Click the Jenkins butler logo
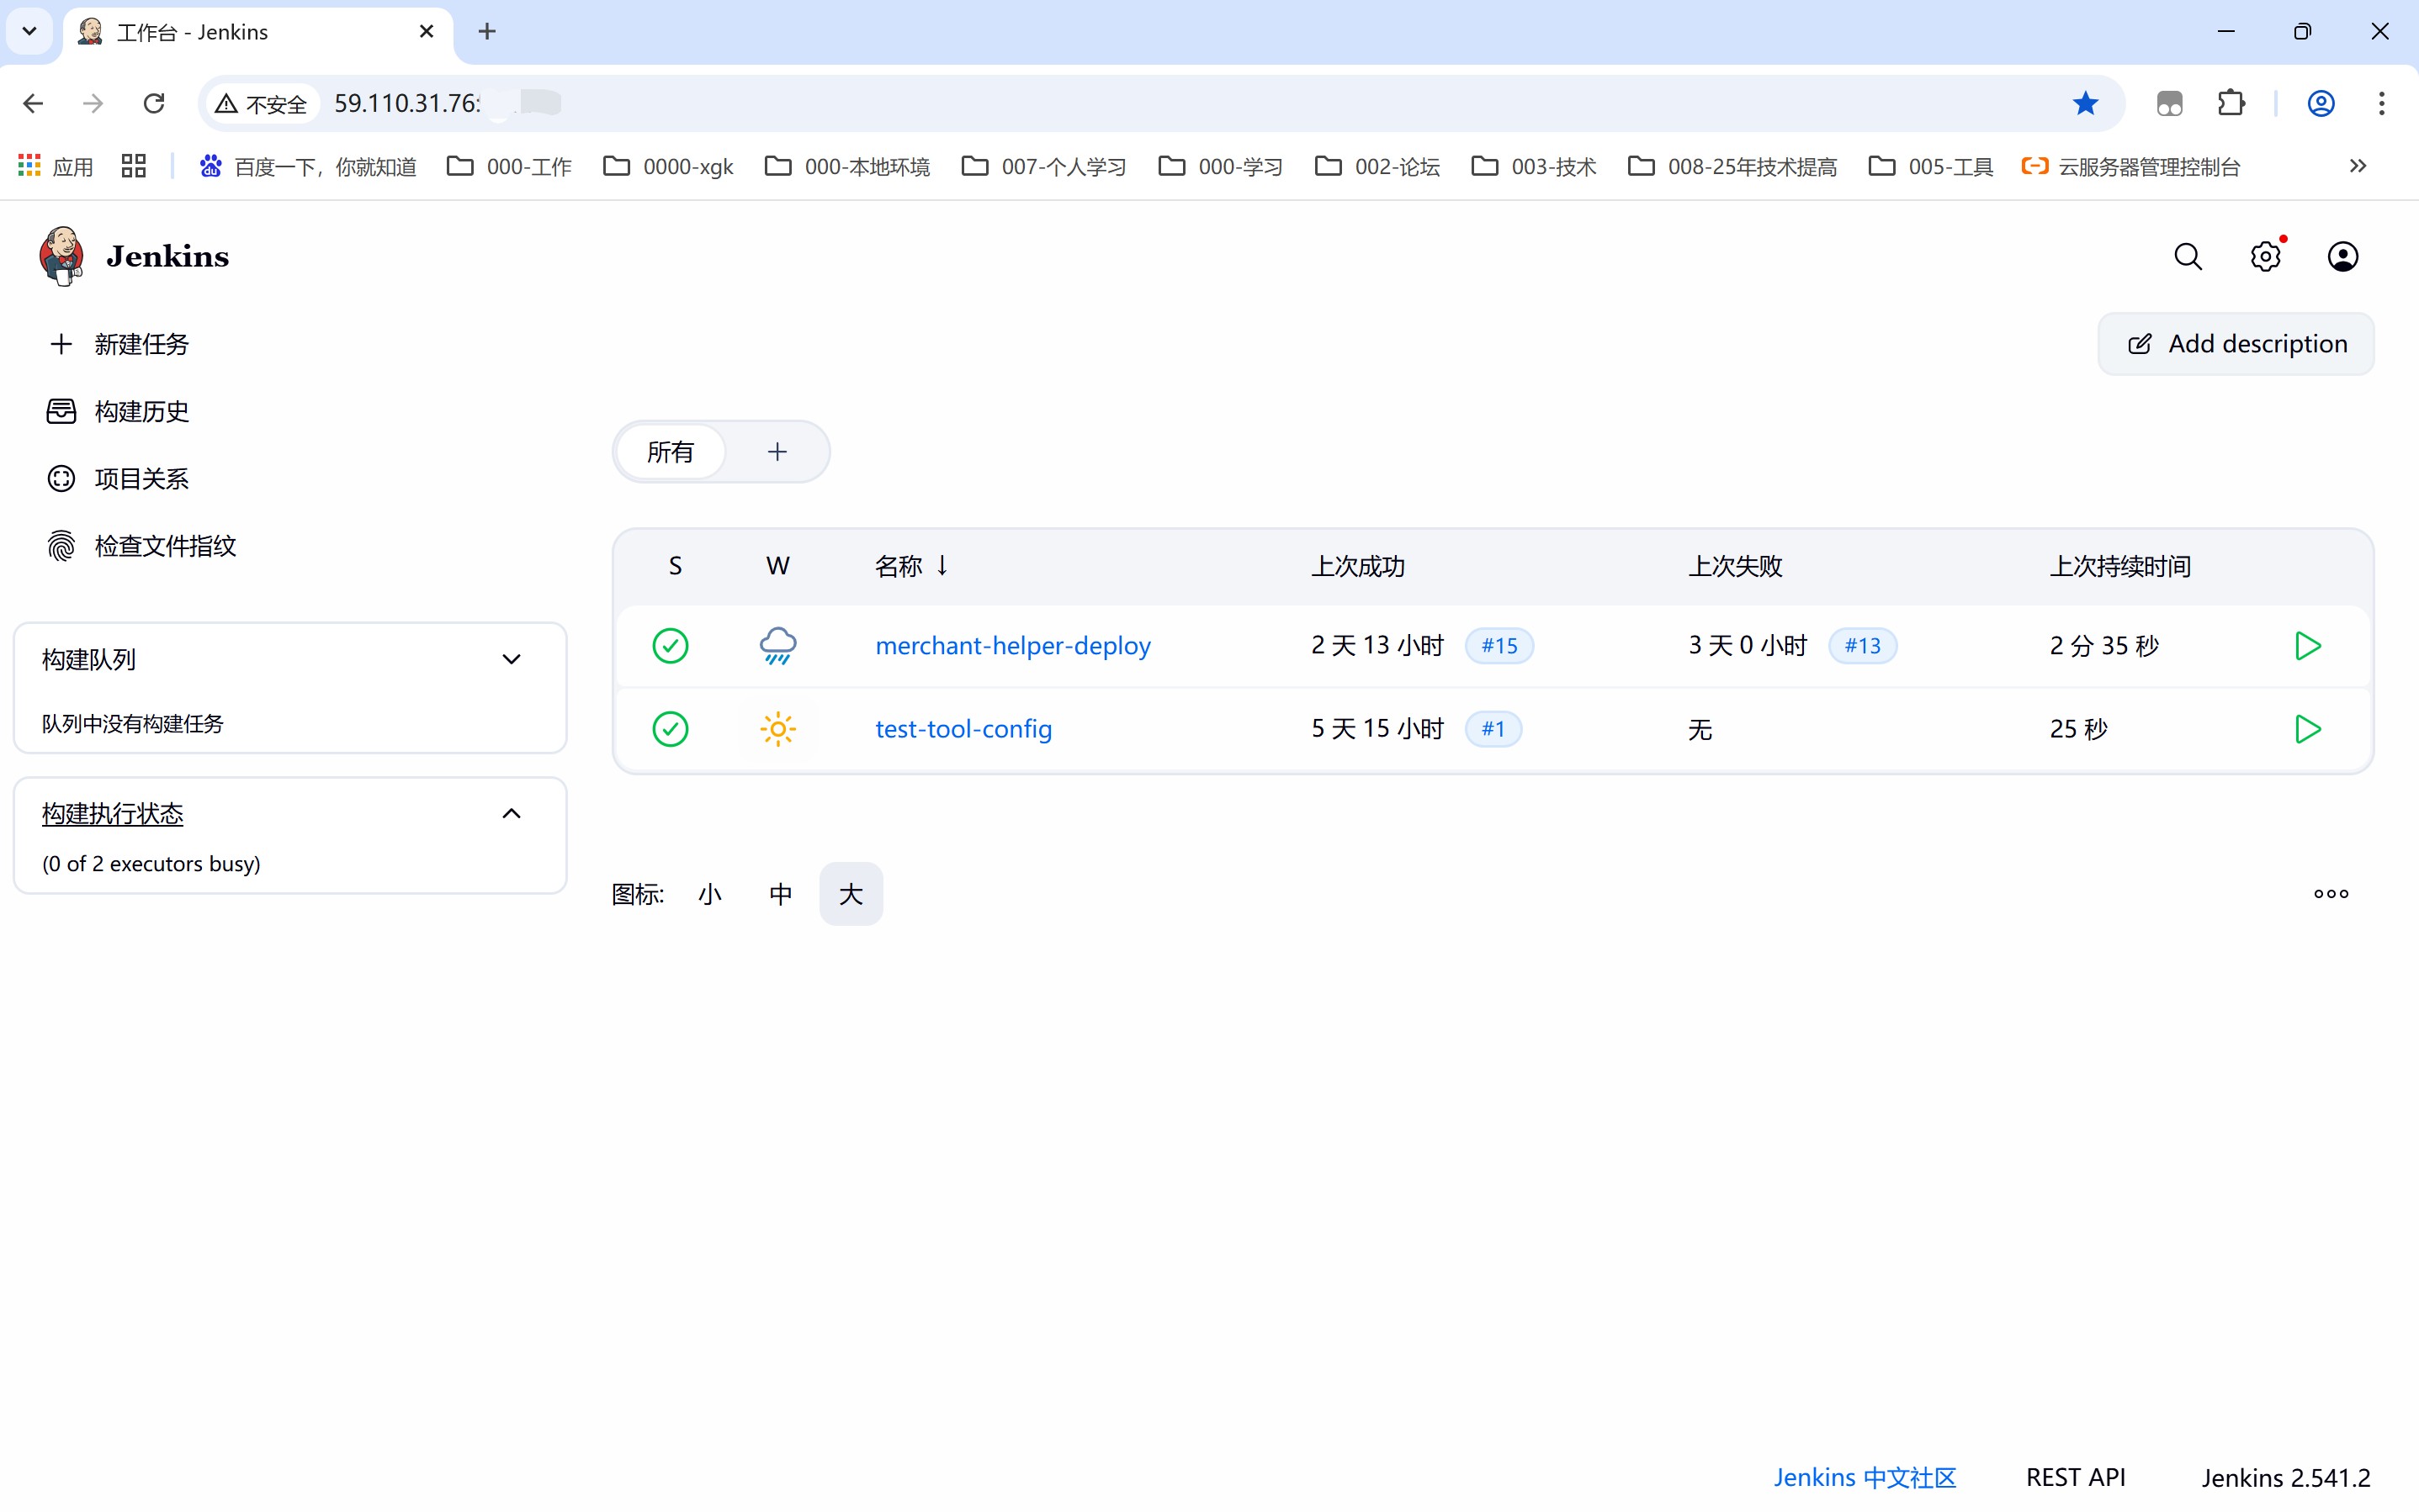 [x=61, y=256]
